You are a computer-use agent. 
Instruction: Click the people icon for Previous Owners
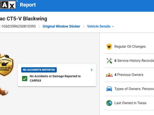(109, 75)
